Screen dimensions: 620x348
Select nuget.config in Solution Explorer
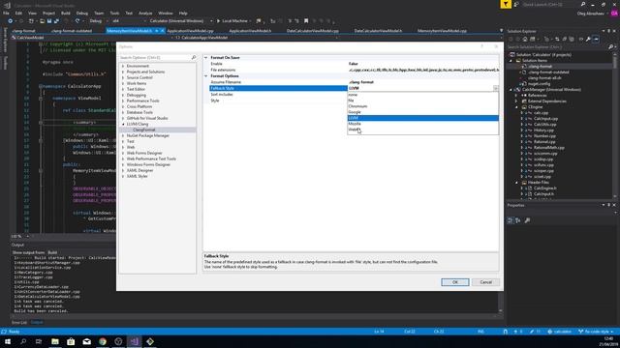coord(539,84)
